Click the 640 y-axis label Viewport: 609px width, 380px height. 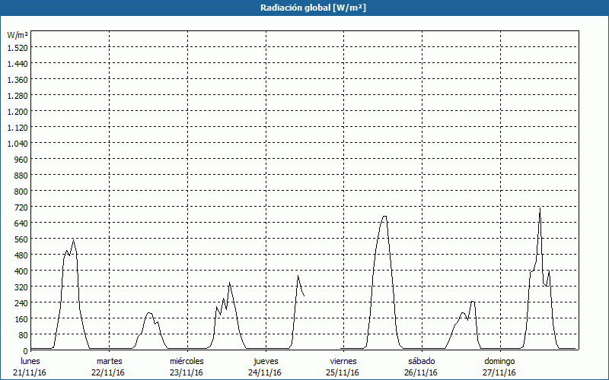tap(21, 223)
